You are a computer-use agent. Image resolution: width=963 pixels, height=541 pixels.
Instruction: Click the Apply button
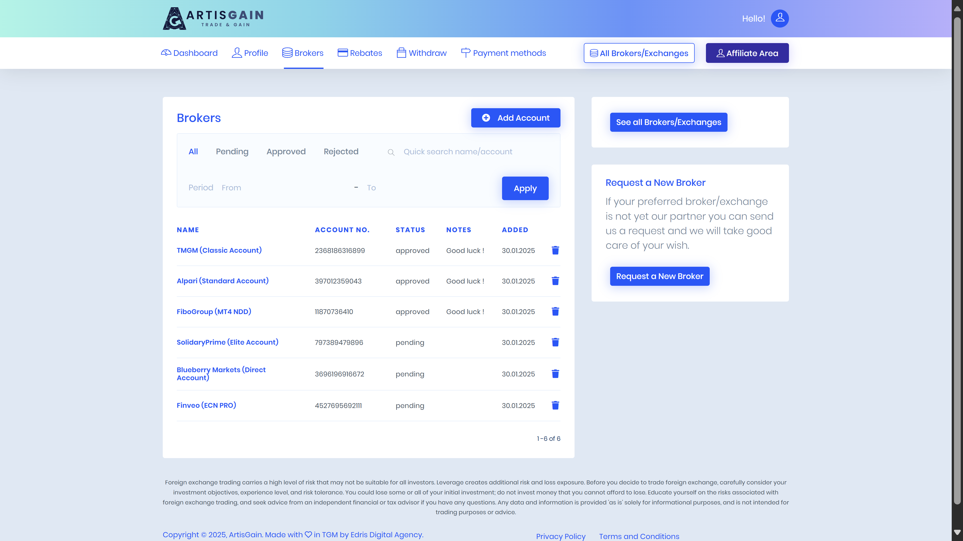(525, 188)
